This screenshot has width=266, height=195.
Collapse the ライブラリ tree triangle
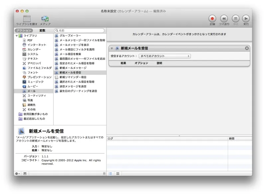click(x=17, y=35)
